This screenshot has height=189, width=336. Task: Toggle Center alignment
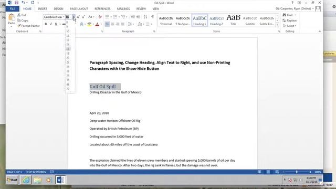click(x=112, y=24)
